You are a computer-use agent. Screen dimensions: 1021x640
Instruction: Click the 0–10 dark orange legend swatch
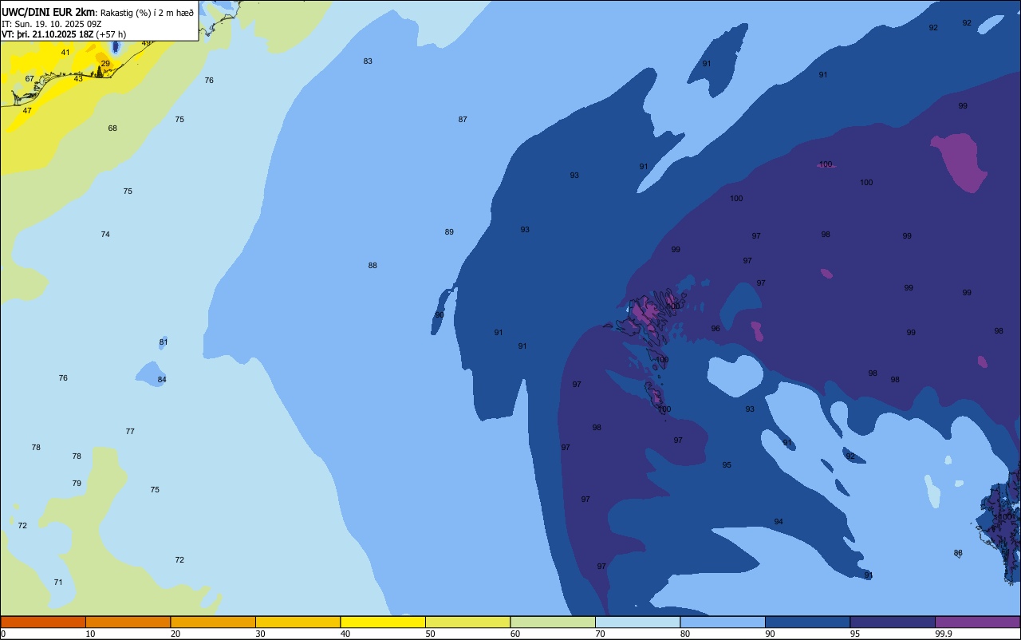coord(43,622)
